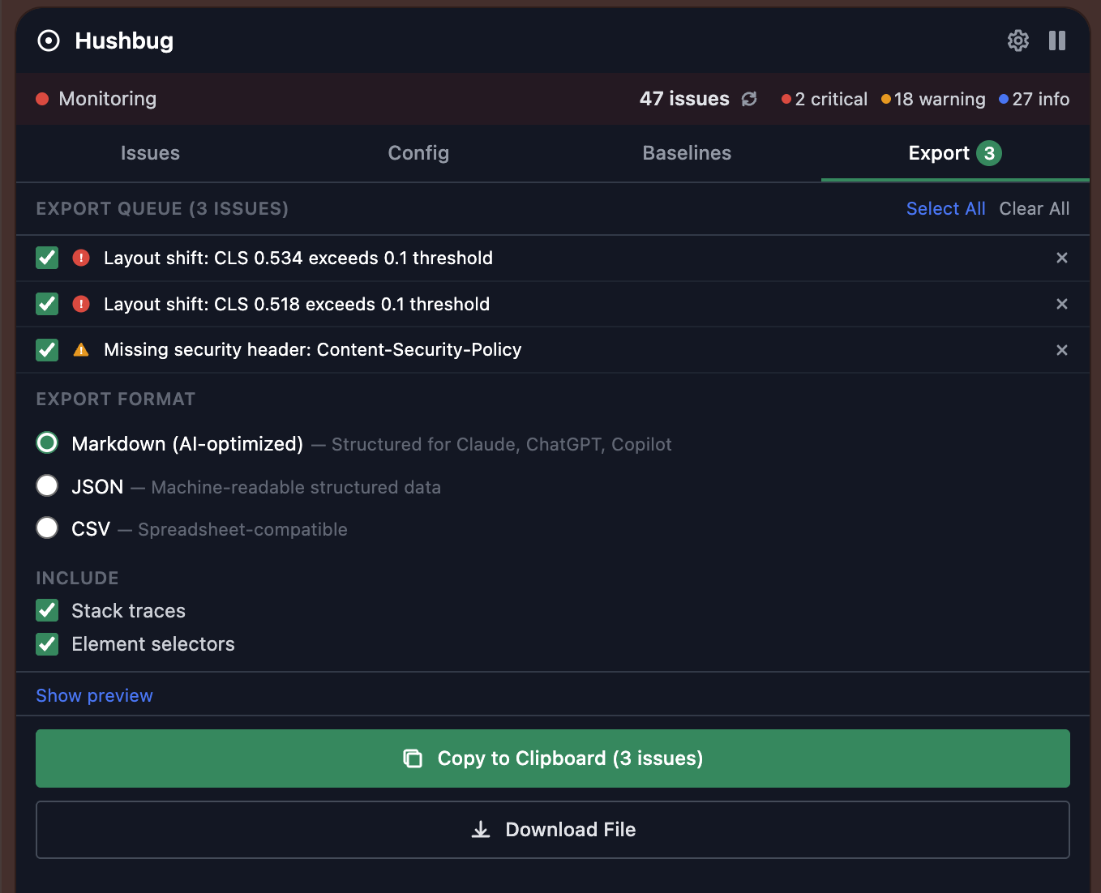Disable Stack traces inclusion

46,610
